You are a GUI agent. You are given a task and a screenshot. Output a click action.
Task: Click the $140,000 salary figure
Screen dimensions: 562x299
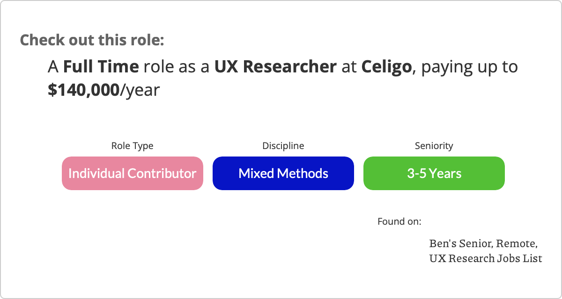[84, 90]
